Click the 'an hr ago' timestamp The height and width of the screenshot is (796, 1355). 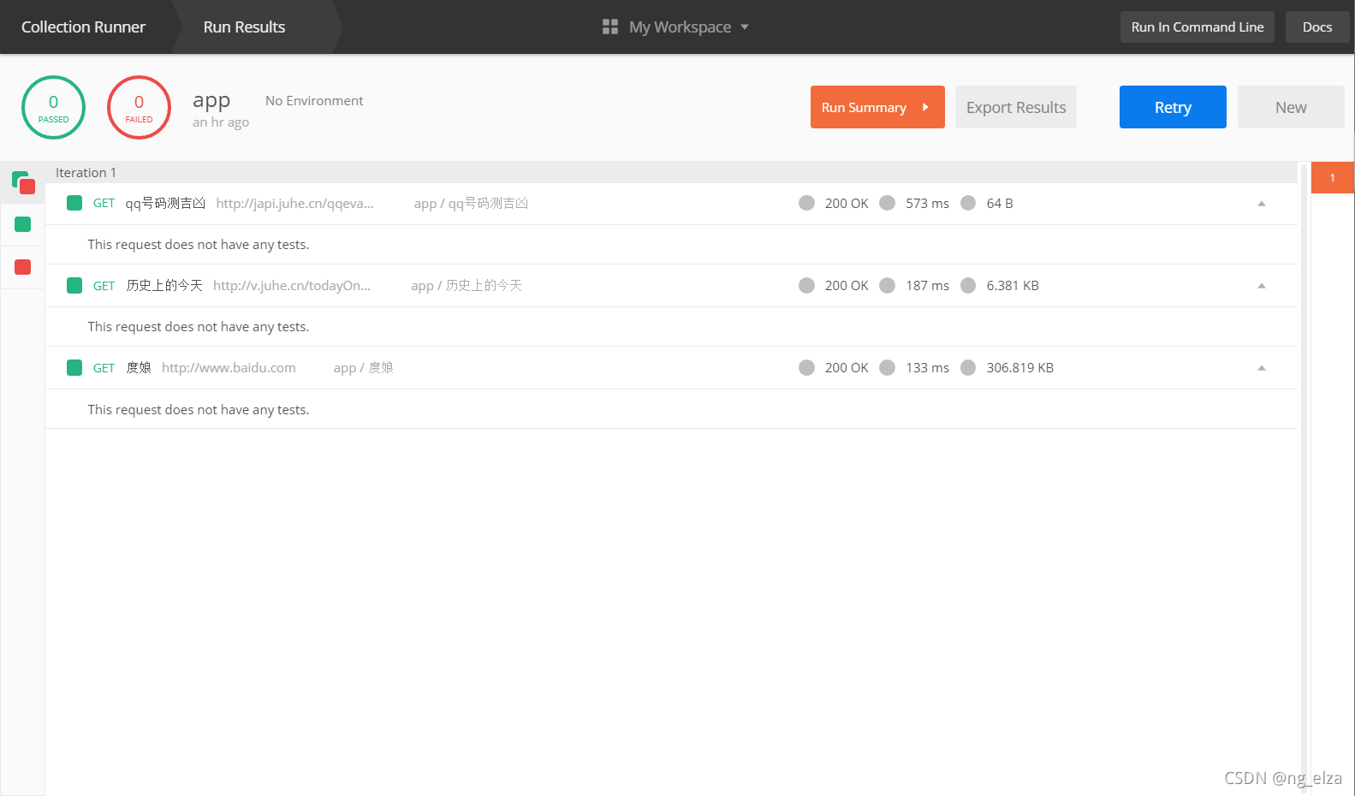(221, 122)
